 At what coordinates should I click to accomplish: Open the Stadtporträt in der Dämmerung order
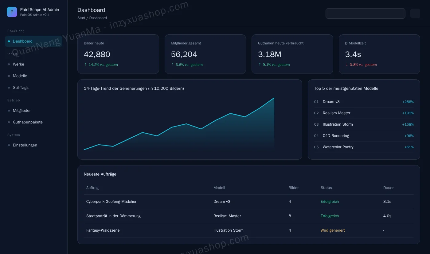coord(249,216)
